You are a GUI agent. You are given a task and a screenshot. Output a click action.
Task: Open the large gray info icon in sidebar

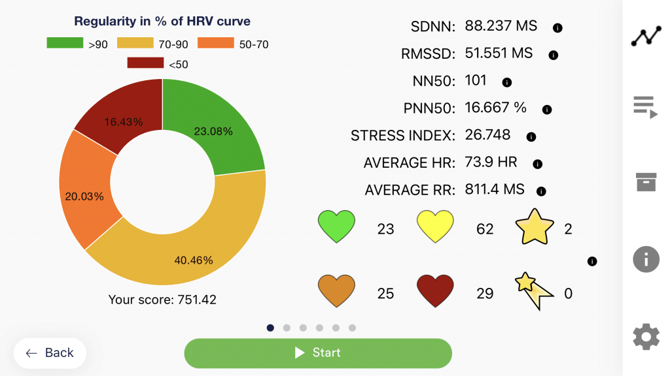646,260
